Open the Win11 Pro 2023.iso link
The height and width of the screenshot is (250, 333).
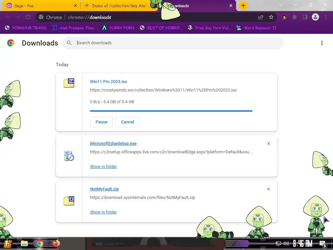(109, 82)
